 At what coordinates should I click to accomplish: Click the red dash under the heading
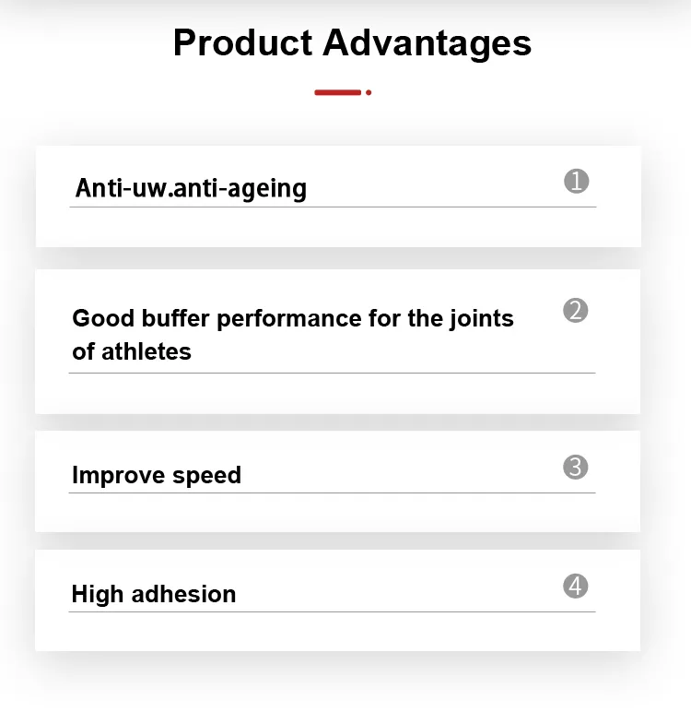[x=337, y=92]
